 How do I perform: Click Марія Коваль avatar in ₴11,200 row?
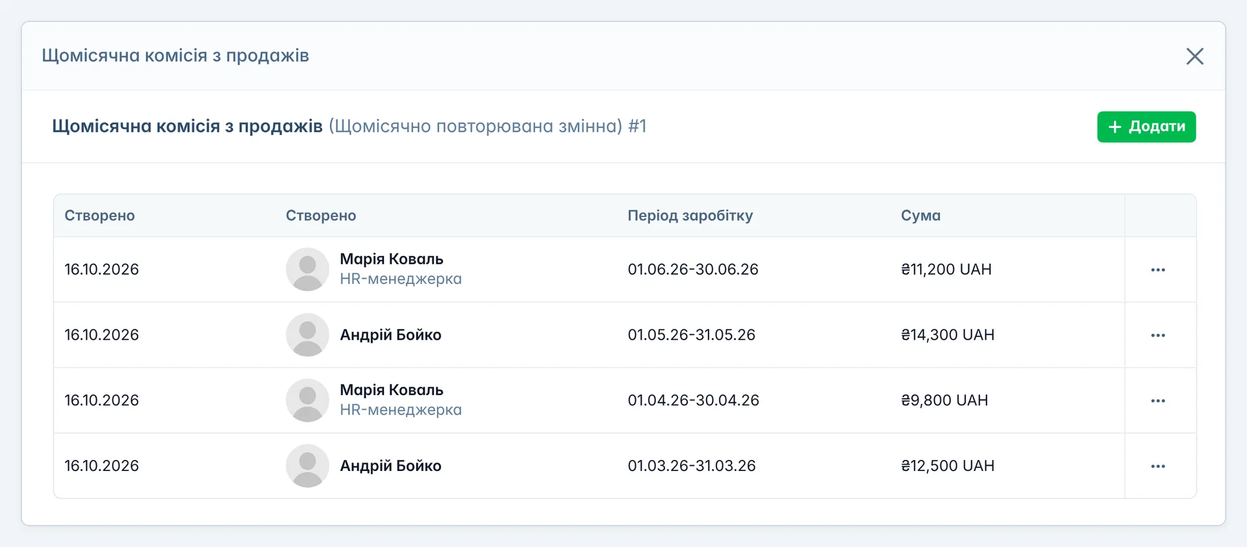tap(307, 269)
